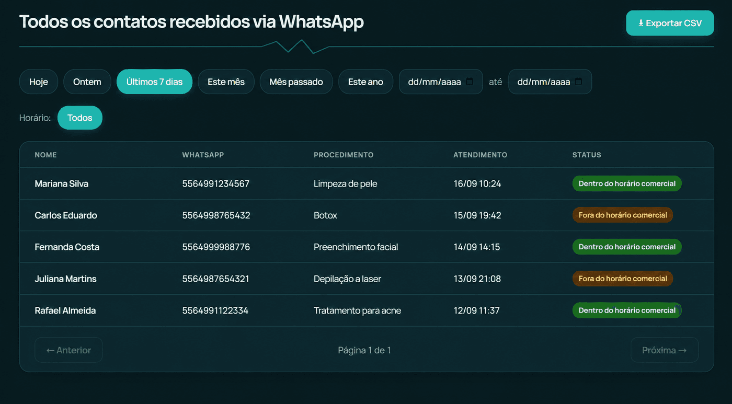Open the start date calendar picker icon
The width and height of the screenshot is (732, 404).
point(470,82)
